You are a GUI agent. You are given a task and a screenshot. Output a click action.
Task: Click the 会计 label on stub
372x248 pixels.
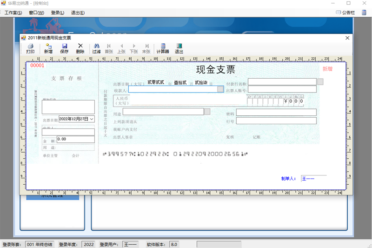pyautogui.click(x=76, y=156)
